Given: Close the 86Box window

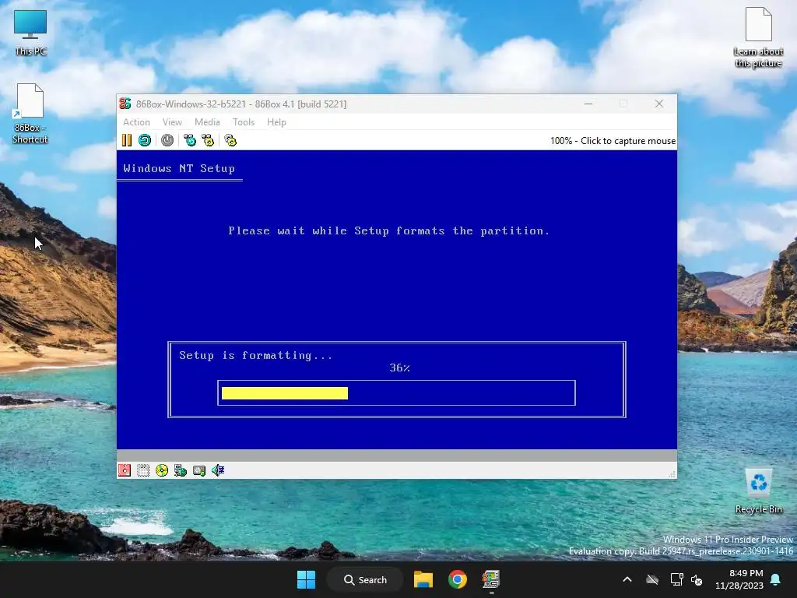Looking at the screenshot, I should point(659,104).
